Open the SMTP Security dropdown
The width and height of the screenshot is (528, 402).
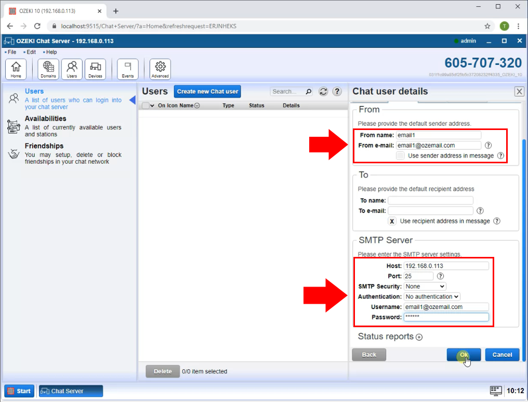(425, 286)
